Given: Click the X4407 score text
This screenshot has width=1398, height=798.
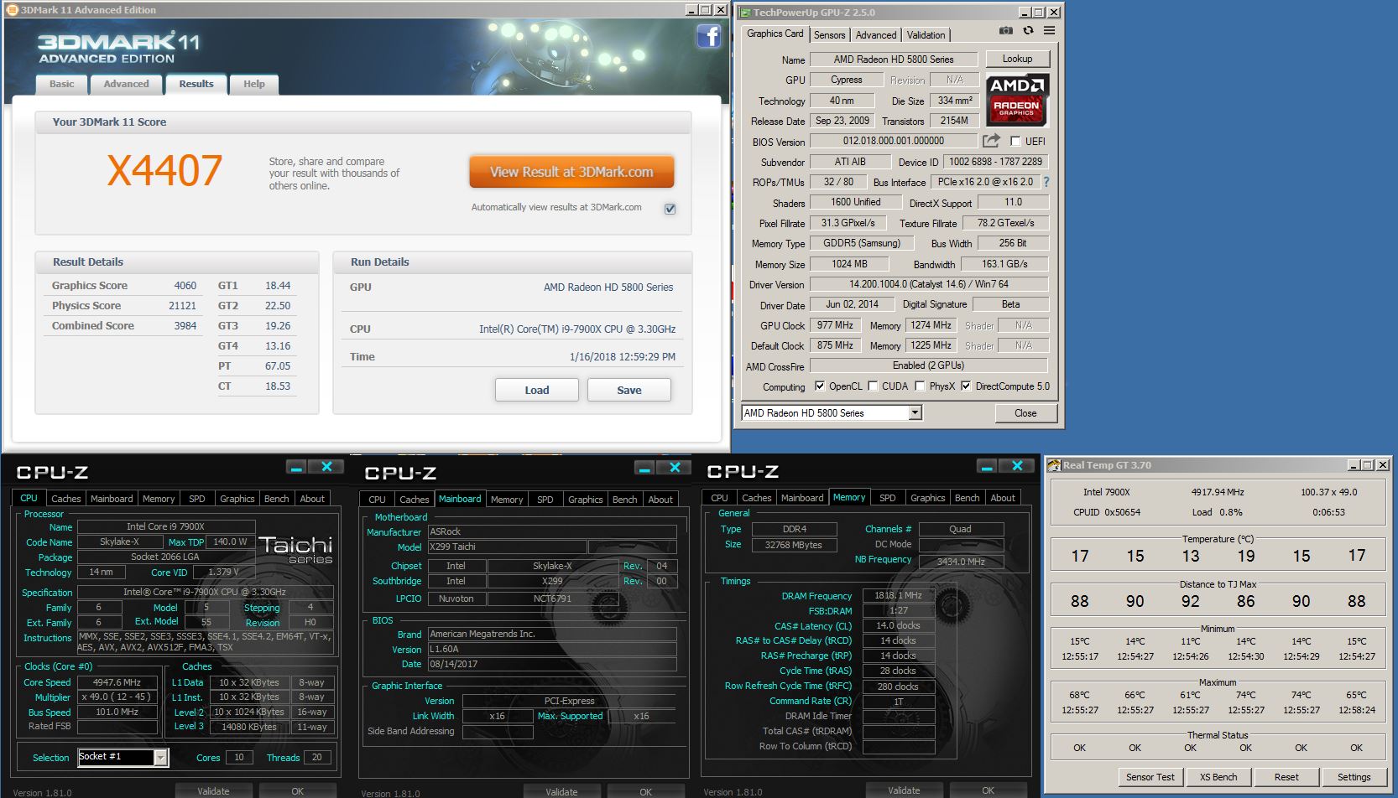Looking at the screenshot, I should (164, 170).
